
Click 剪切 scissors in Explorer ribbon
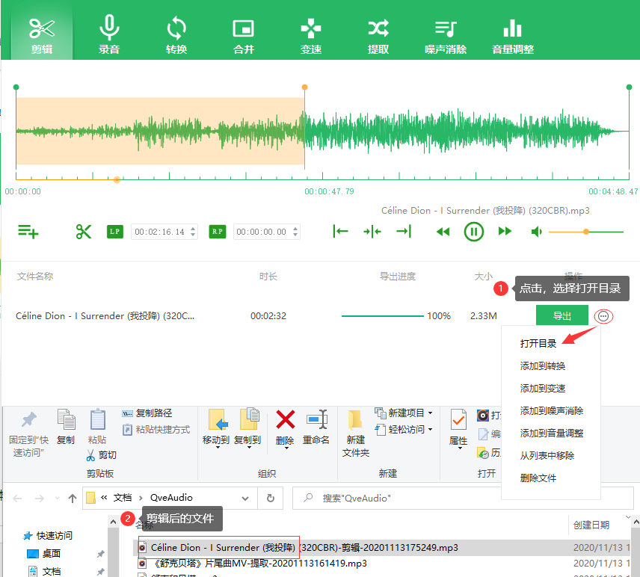point(102,454)
